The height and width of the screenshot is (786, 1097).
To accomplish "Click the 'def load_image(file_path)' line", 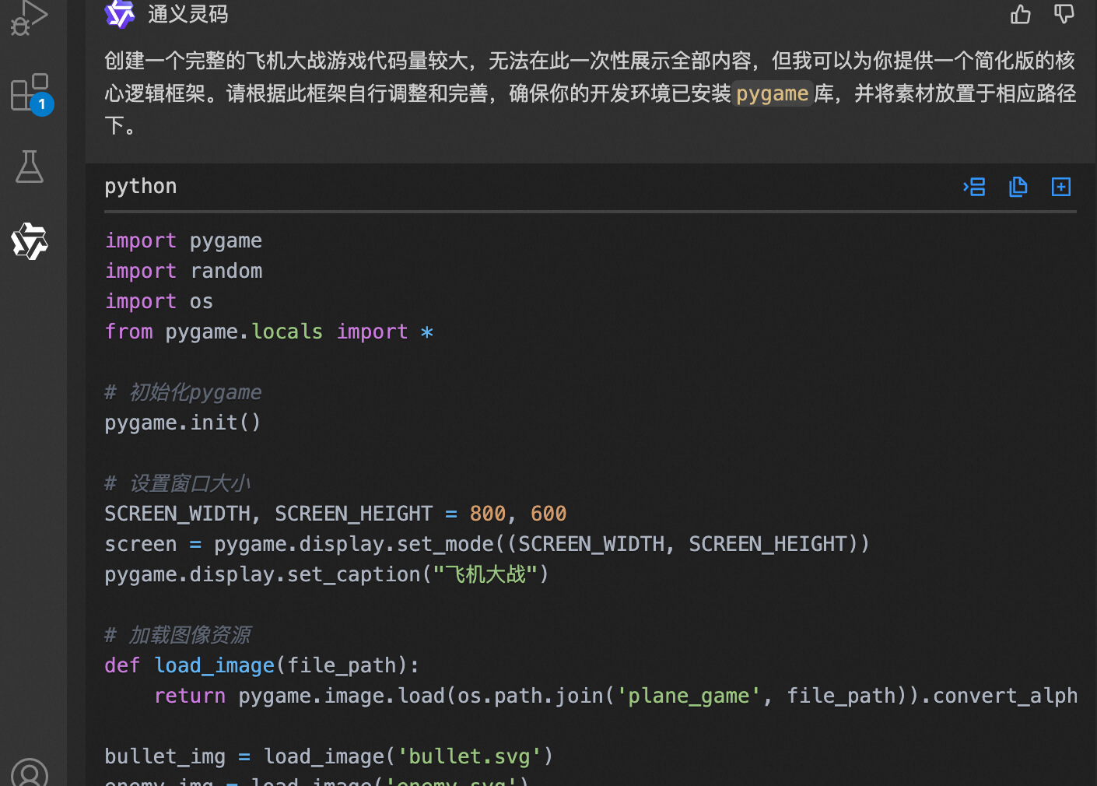I will coord(262,665).
